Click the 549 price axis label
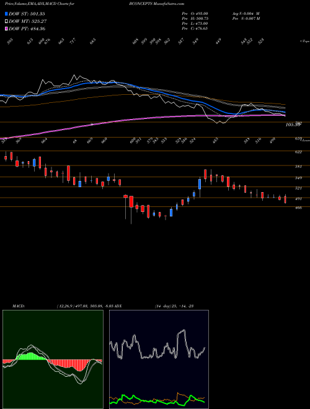 pyautogui.click(x=299, y=178)
